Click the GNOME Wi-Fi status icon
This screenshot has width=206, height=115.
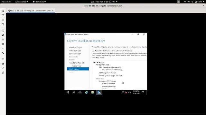tap(185, 2)
